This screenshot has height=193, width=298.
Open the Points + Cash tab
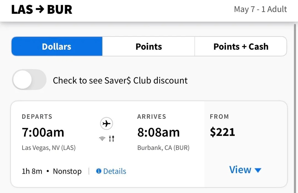click(241, 46)
